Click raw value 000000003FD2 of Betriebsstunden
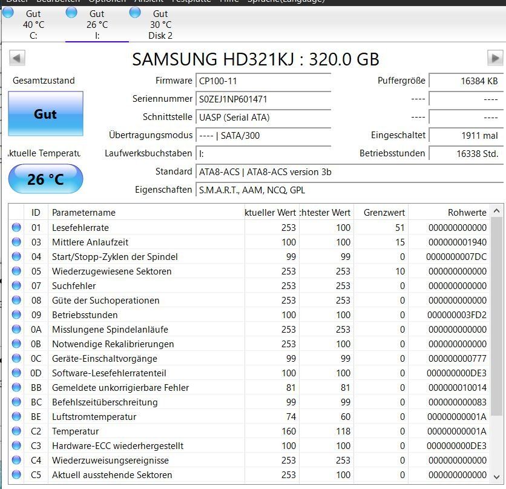This screenshot has width=506, height=489. click(x=456, y=315)
